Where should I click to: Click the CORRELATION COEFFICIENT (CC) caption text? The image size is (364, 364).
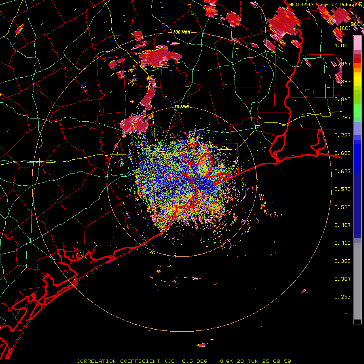[x=126, y=361]
